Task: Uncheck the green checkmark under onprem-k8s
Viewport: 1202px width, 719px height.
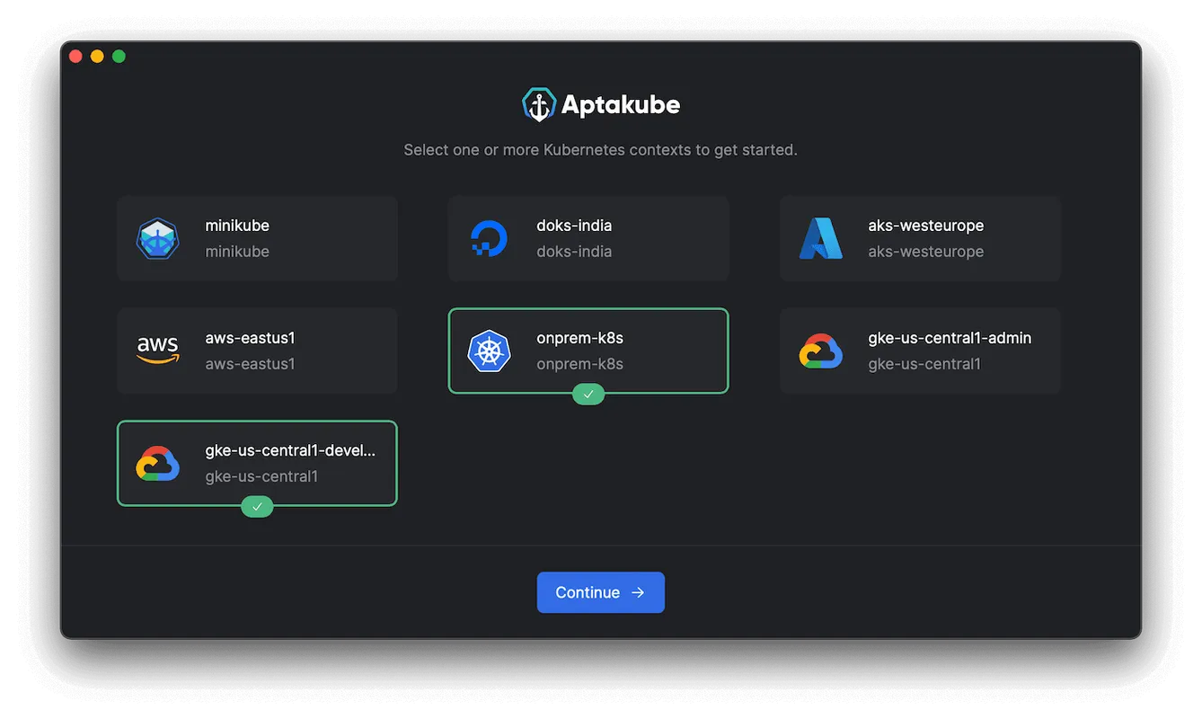Action: click(588, 394)
